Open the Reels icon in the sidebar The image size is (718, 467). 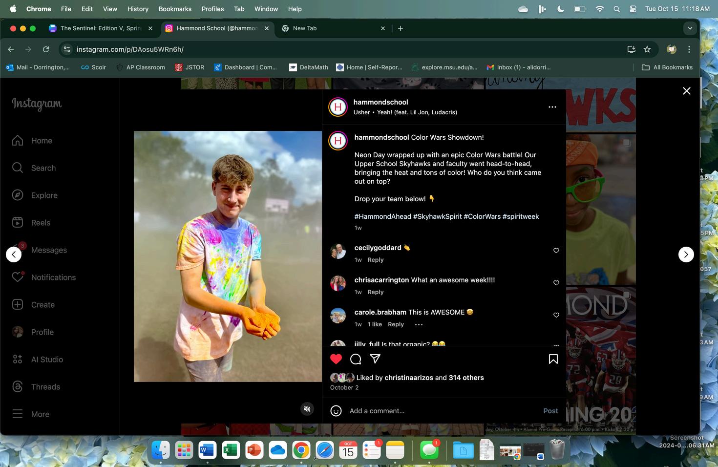[18, 223]
